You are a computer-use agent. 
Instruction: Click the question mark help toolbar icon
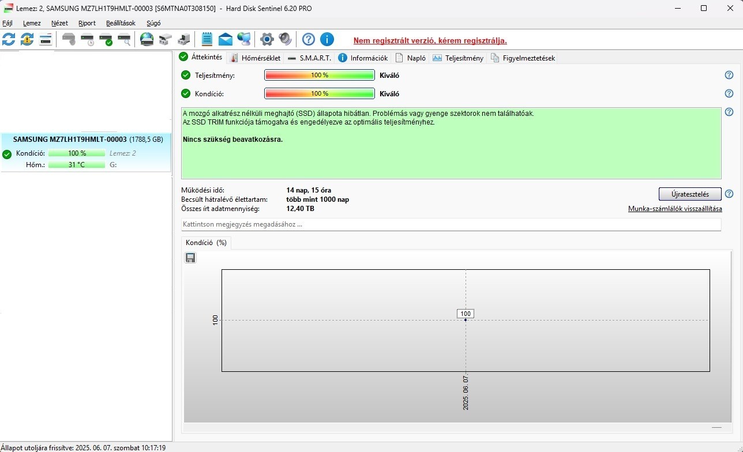309,39
